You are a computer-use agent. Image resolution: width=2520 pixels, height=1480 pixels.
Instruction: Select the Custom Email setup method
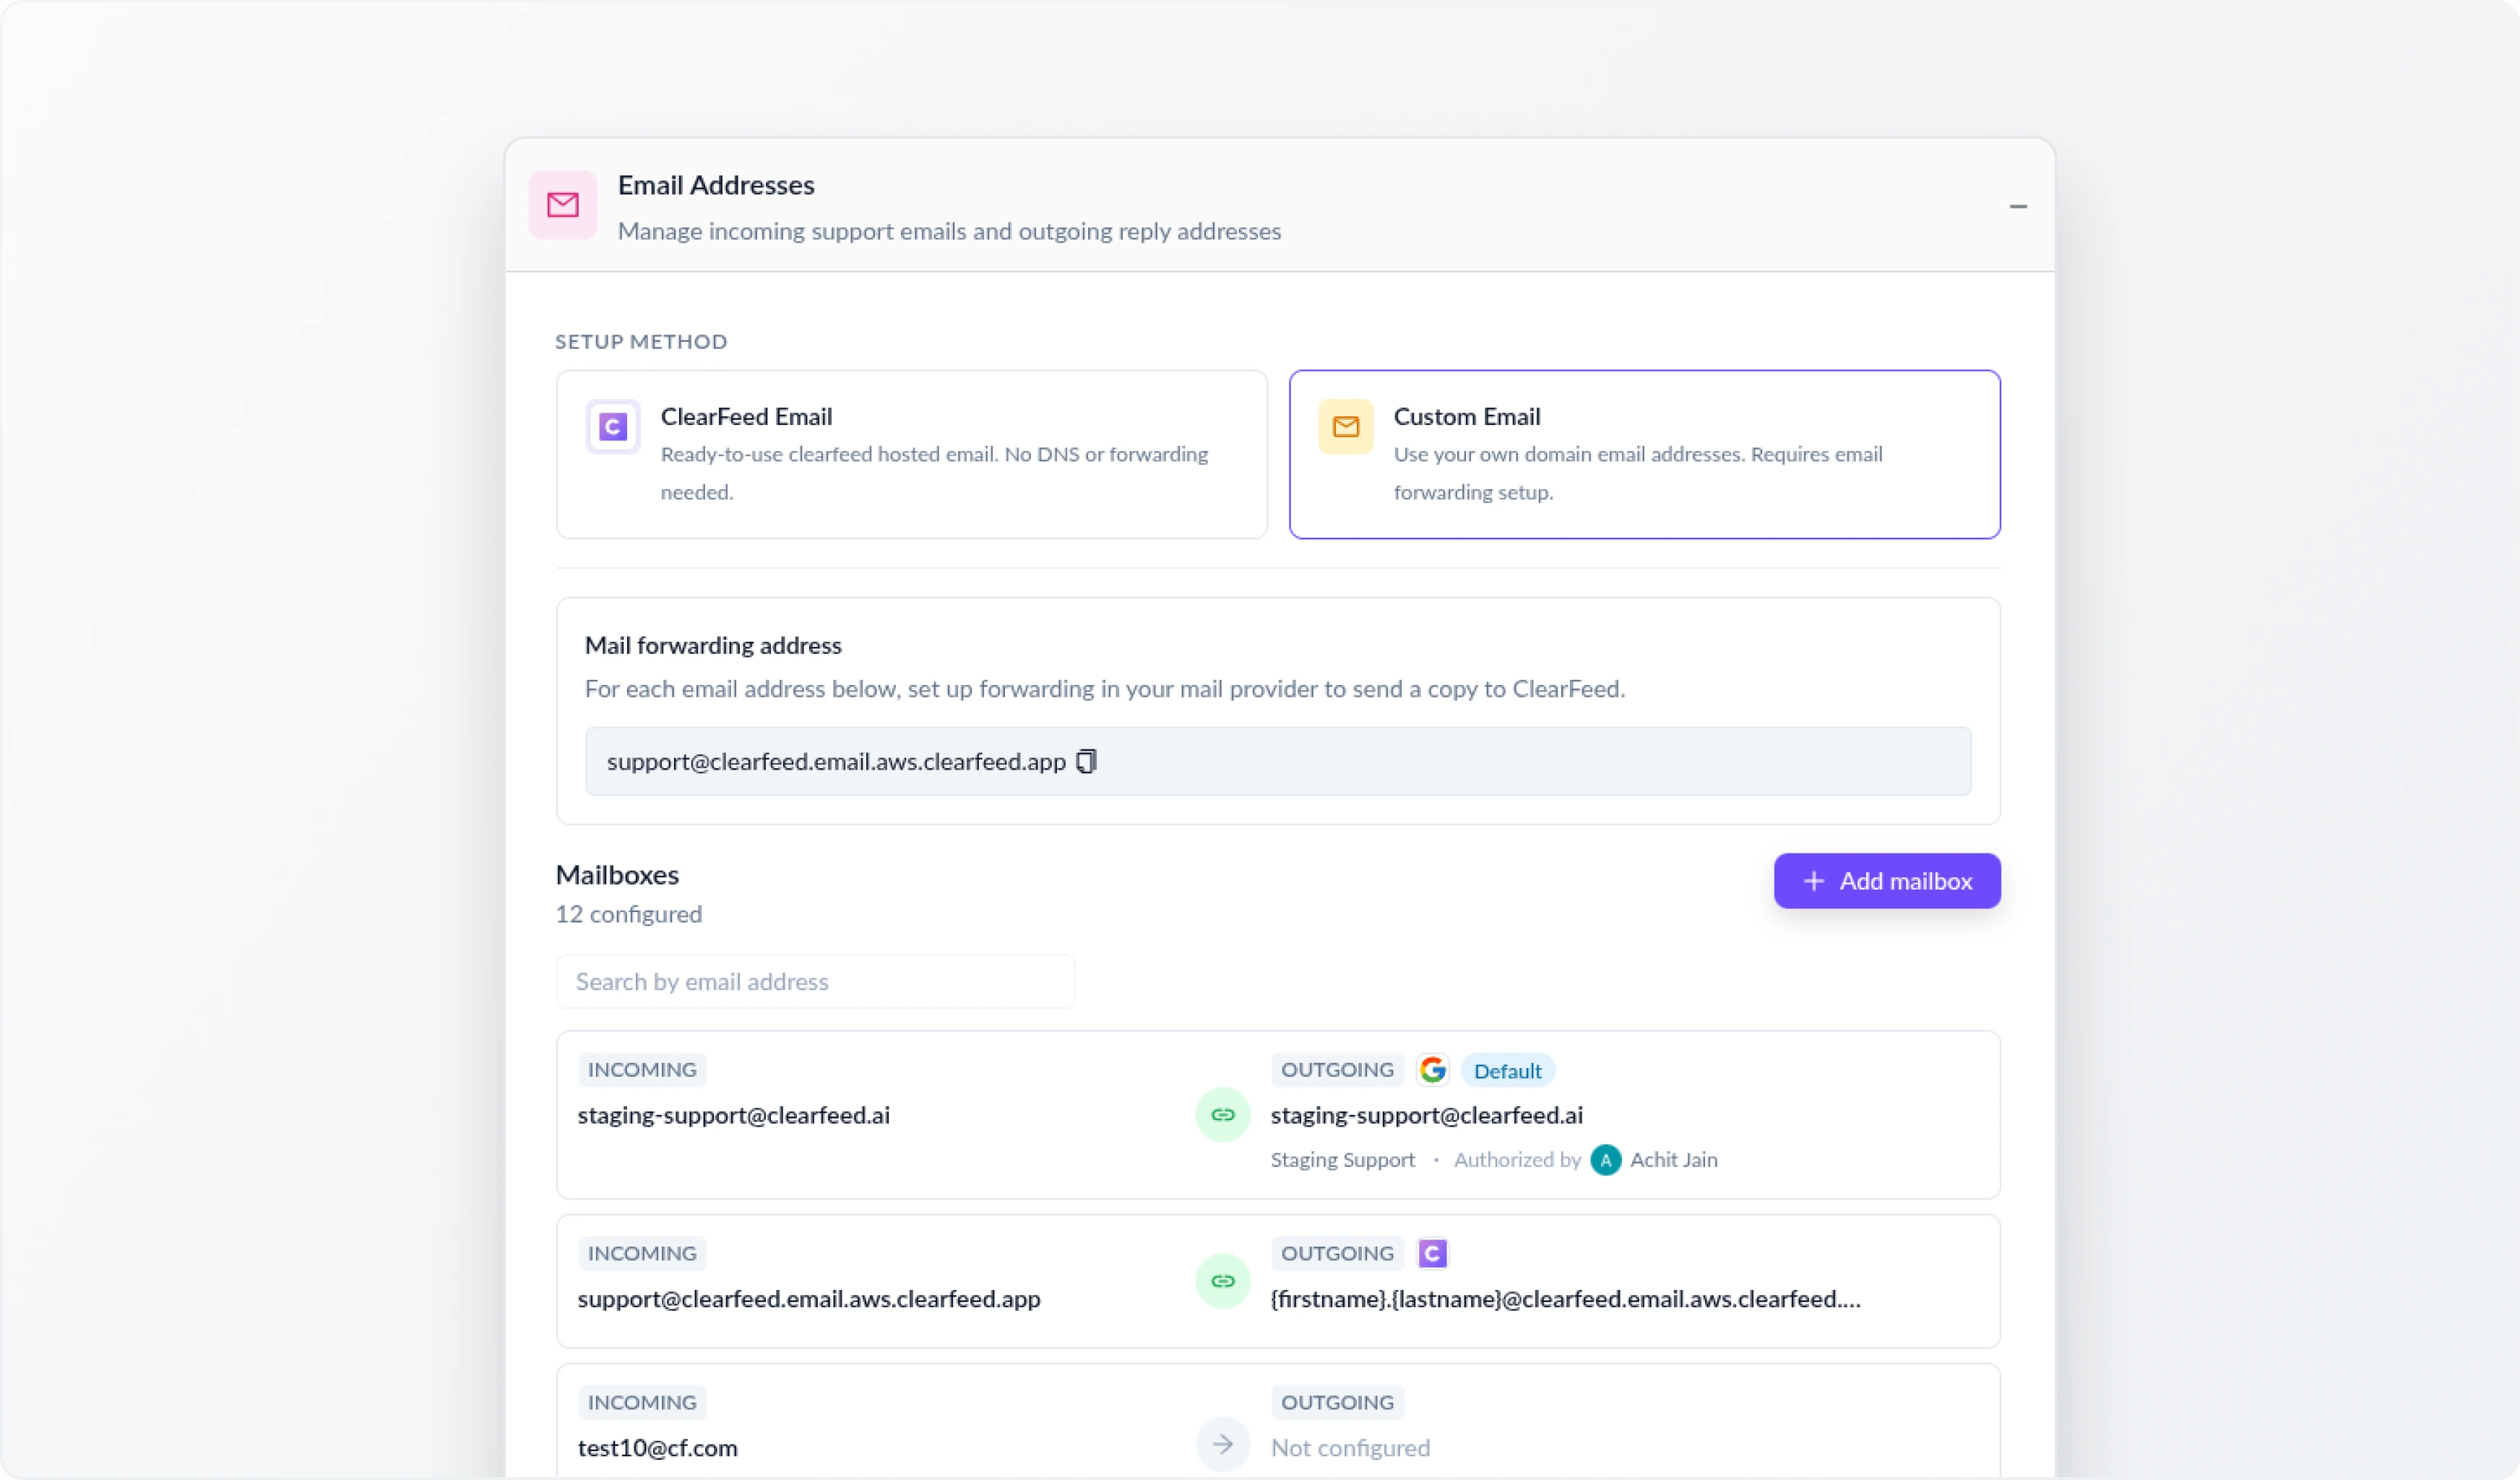(1644, 454)
